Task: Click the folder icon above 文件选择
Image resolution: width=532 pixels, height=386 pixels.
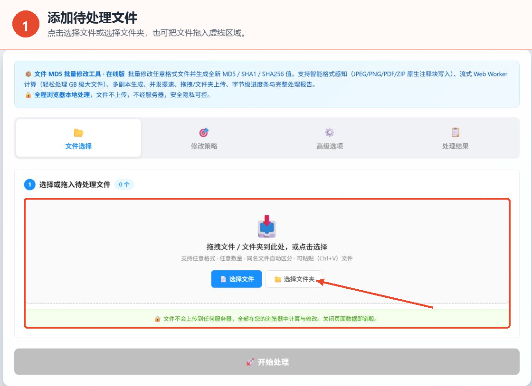Action: [x=78, y=132]
